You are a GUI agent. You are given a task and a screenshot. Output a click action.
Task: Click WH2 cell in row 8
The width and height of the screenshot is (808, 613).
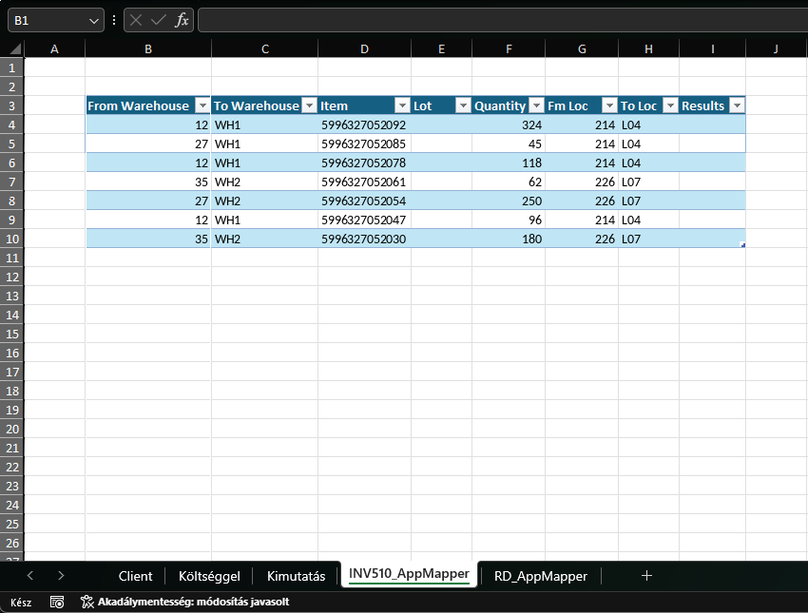264,201
